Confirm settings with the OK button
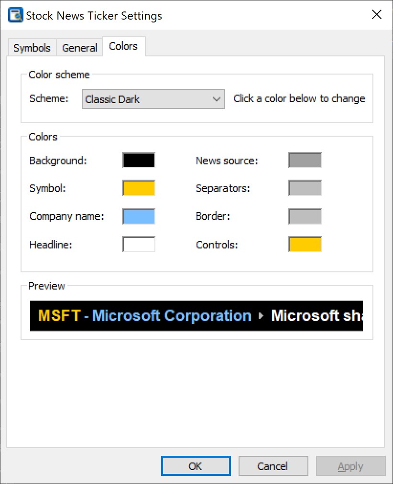 click(196, 466)
